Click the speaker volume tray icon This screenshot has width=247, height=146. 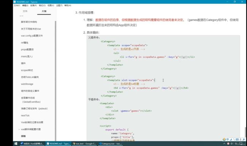[x=232, y=144]
